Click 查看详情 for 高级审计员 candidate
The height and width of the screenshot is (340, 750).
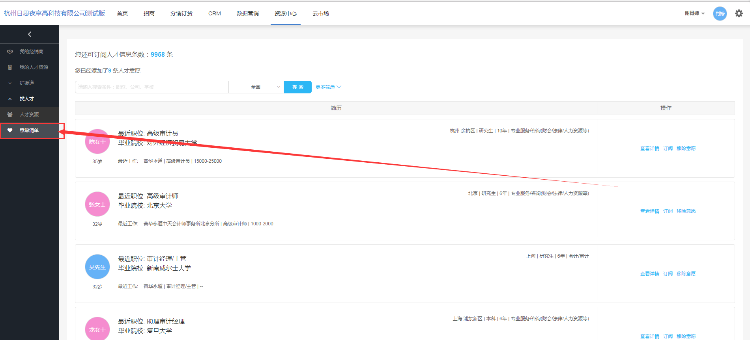[x=649, y=149]
